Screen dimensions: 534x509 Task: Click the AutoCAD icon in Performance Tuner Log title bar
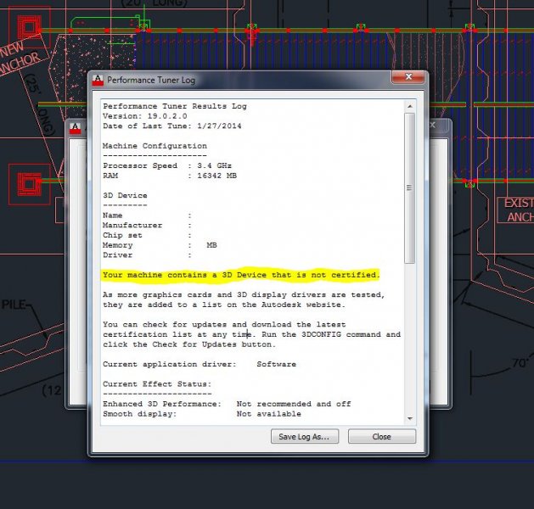click(98, 81)
